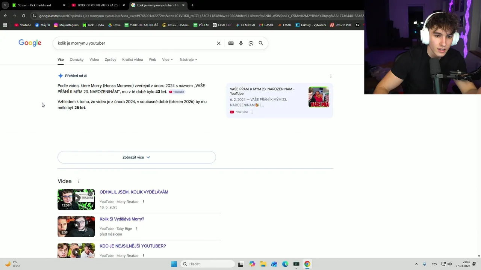Switch to the Zprávy results tab
The image size is (481, 270).
110,60
